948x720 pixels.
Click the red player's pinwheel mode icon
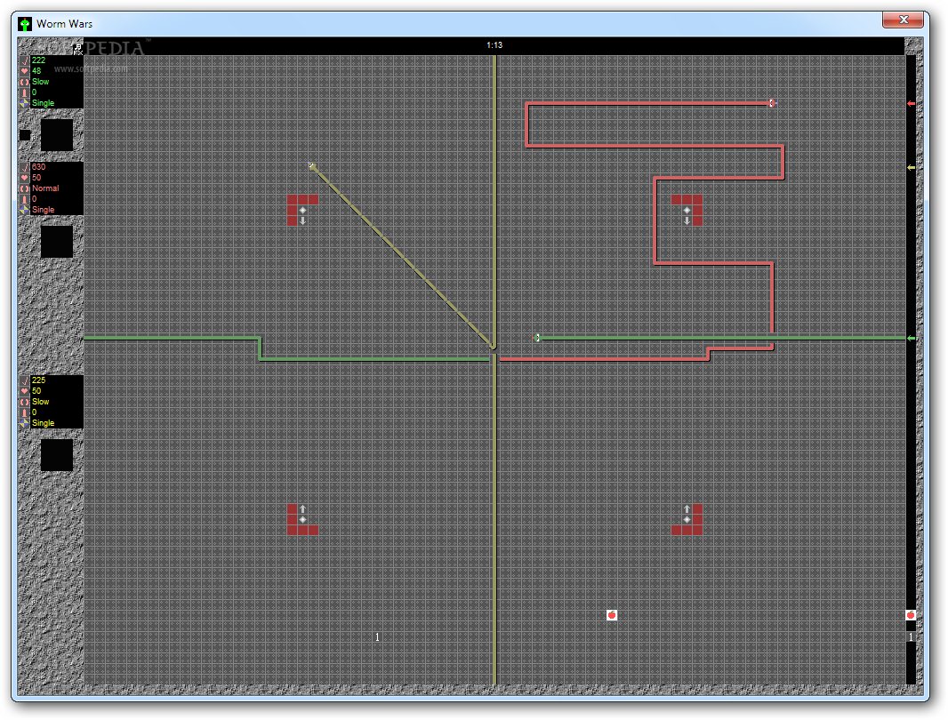pos(25,210)
